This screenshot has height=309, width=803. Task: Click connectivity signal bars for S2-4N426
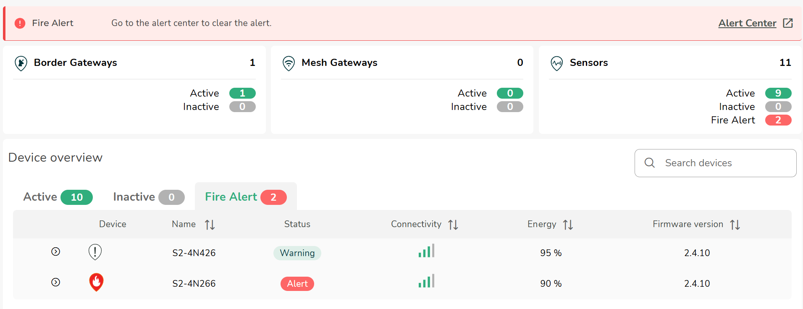(x=426, y=251)
